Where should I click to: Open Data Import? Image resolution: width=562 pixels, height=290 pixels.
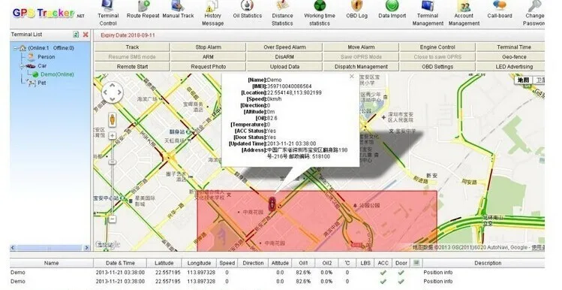click(x=392, y=10)
